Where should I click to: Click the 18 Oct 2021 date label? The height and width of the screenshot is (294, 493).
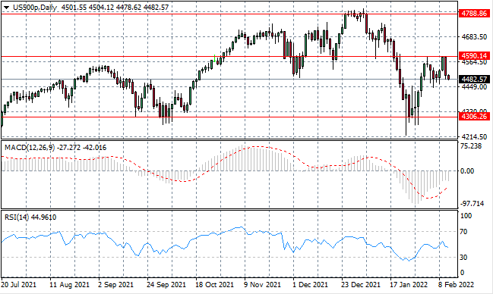click(215, 285)
